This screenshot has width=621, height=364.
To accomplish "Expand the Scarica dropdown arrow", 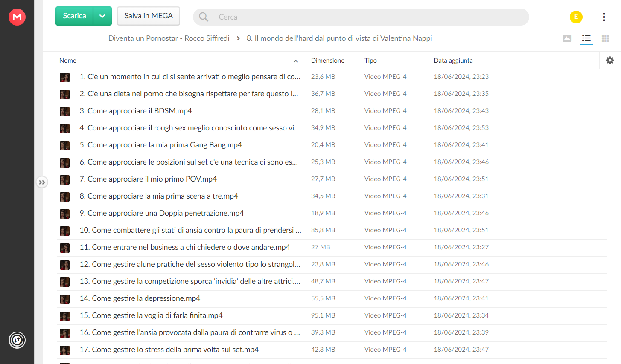I will [102, 16].
